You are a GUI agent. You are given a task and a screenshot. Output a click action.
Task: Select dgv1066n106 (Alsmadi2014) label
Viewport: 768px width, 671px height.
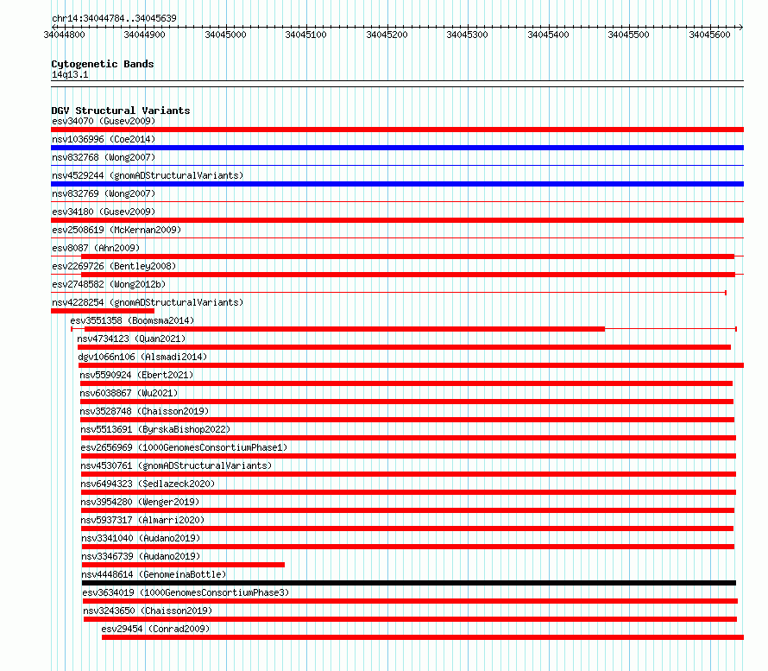pos(142,357)
